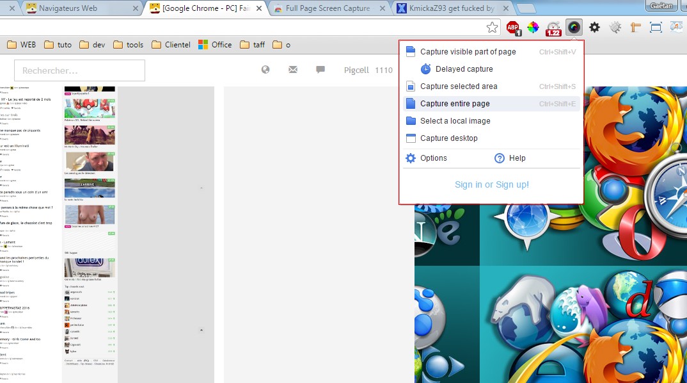
Task: Select Capture visible part of page
Action: point(468,52)
